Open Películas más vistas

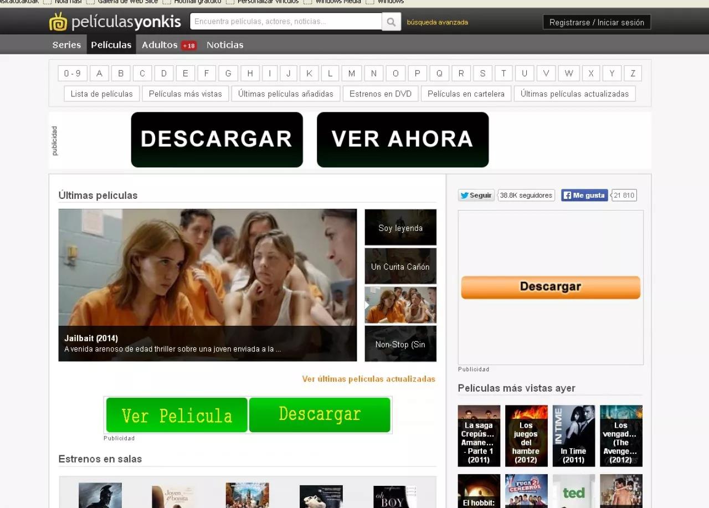pos(186,94)
